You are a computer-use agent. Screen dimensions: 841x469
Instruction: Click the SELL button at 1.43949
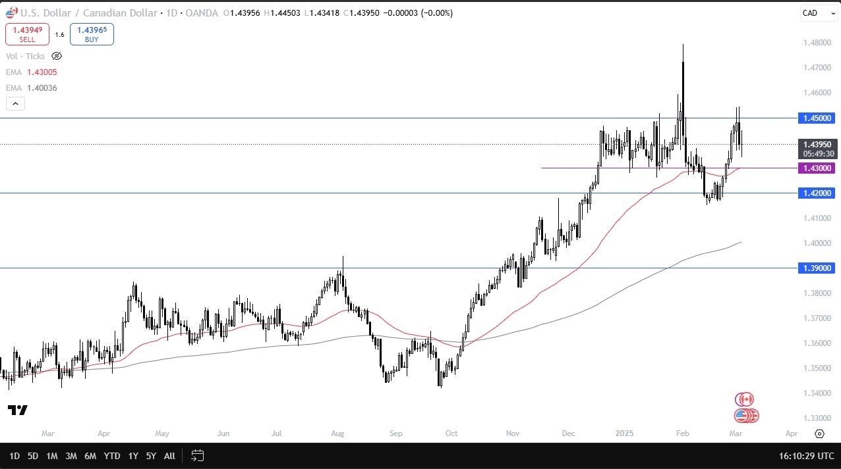tap(27, 34)
